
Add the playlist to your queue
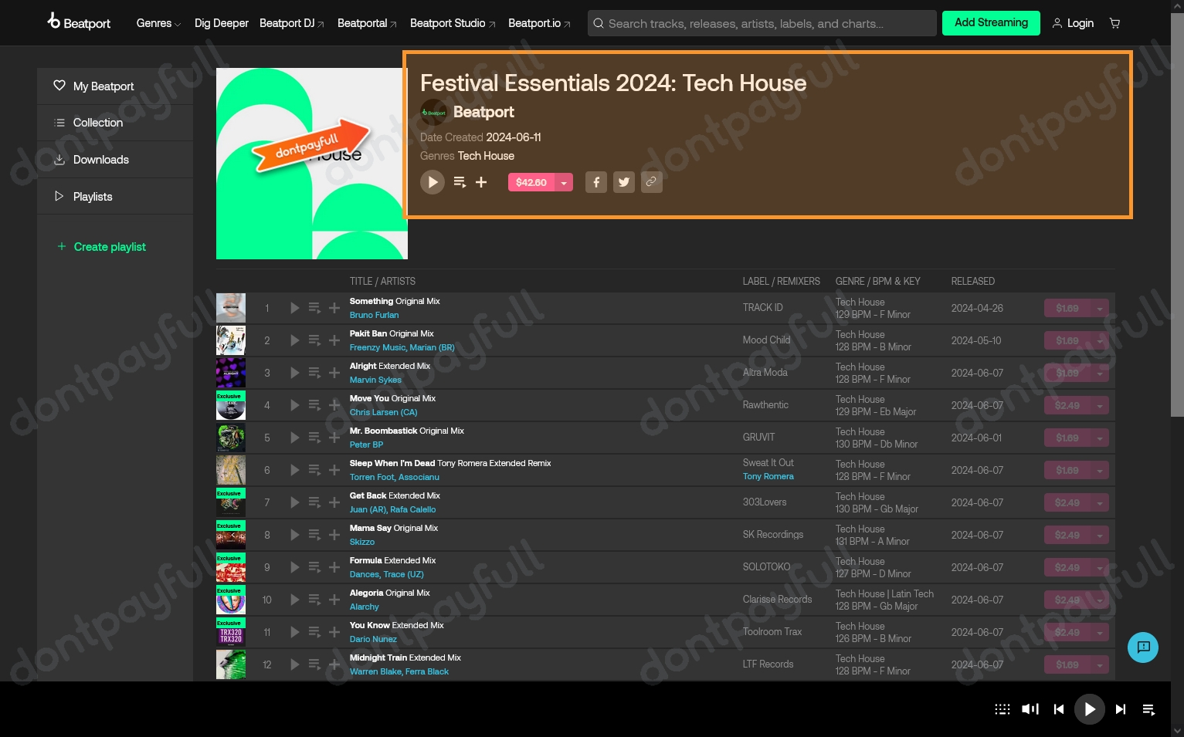pyautogui.click(x=460, y=182)
